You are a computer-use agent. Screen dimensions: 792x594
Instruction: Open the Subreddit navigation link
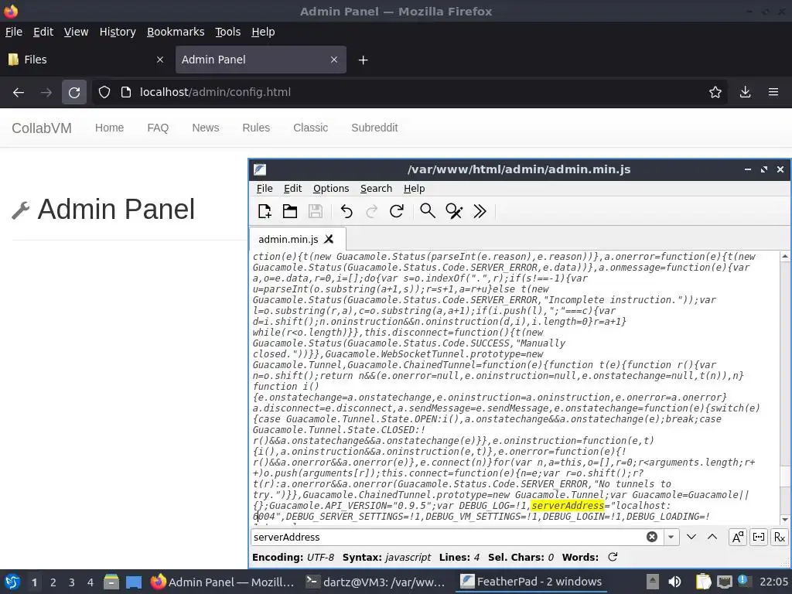click(x=375, y=128)
